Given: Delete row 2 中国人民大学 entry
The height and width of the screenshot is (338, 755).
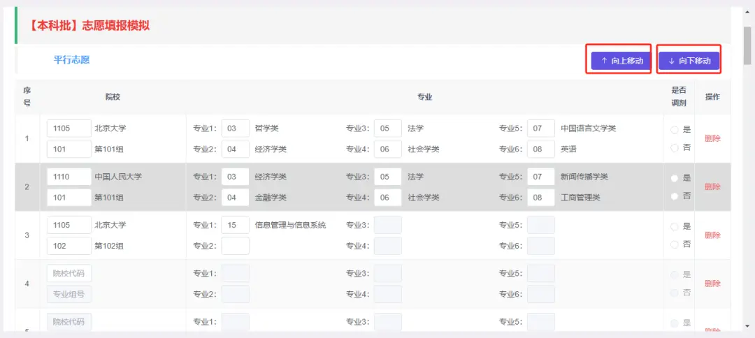Looking at the screenshot, I should click(712, 186).
